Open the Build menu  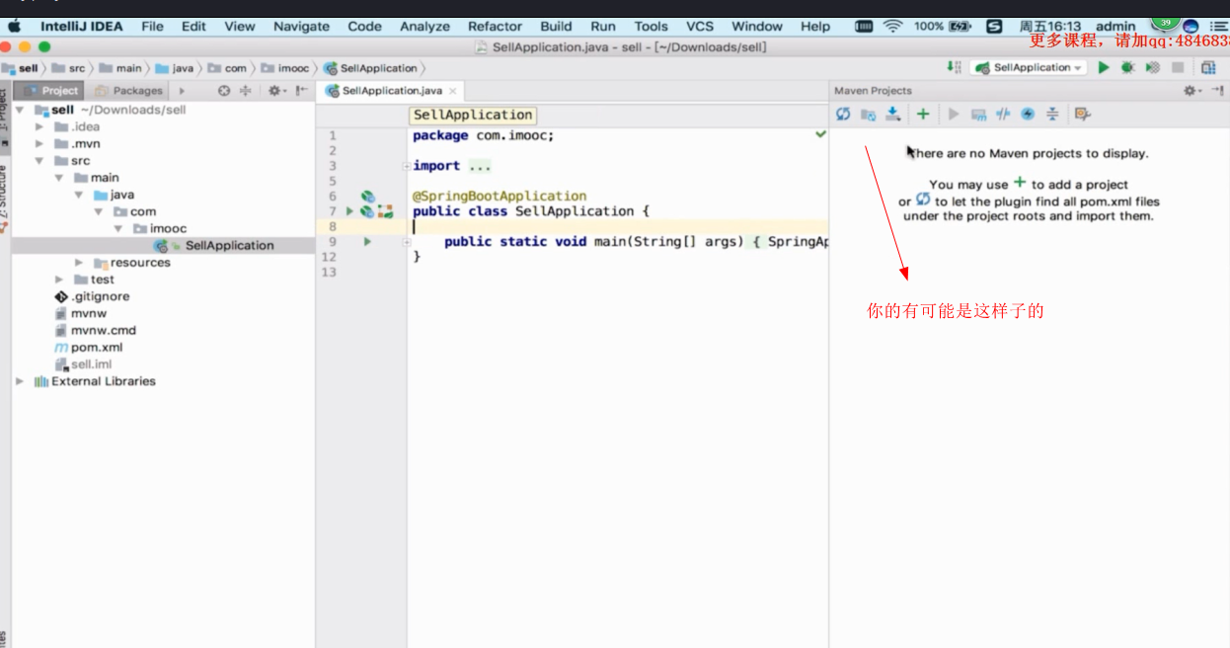click(556, 27)
